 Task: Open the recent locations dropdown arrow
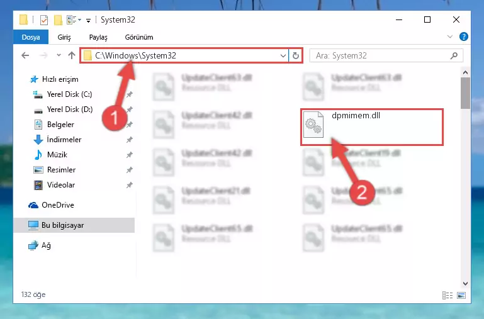[x=59, y=55]
